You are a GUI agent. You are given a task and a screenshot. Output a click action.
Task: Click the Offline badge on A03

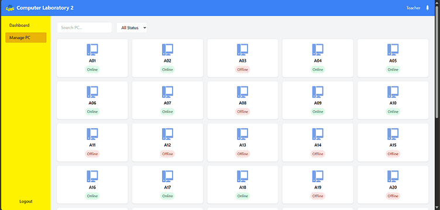click(x=243, y=69)
